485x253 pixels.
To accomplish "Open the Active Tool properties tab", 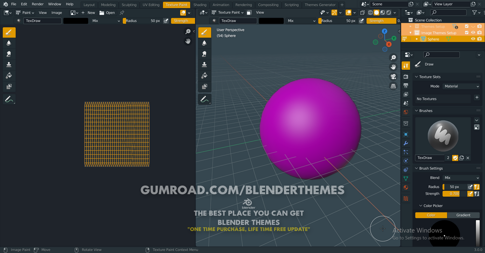I will click(x=406, y=66).
